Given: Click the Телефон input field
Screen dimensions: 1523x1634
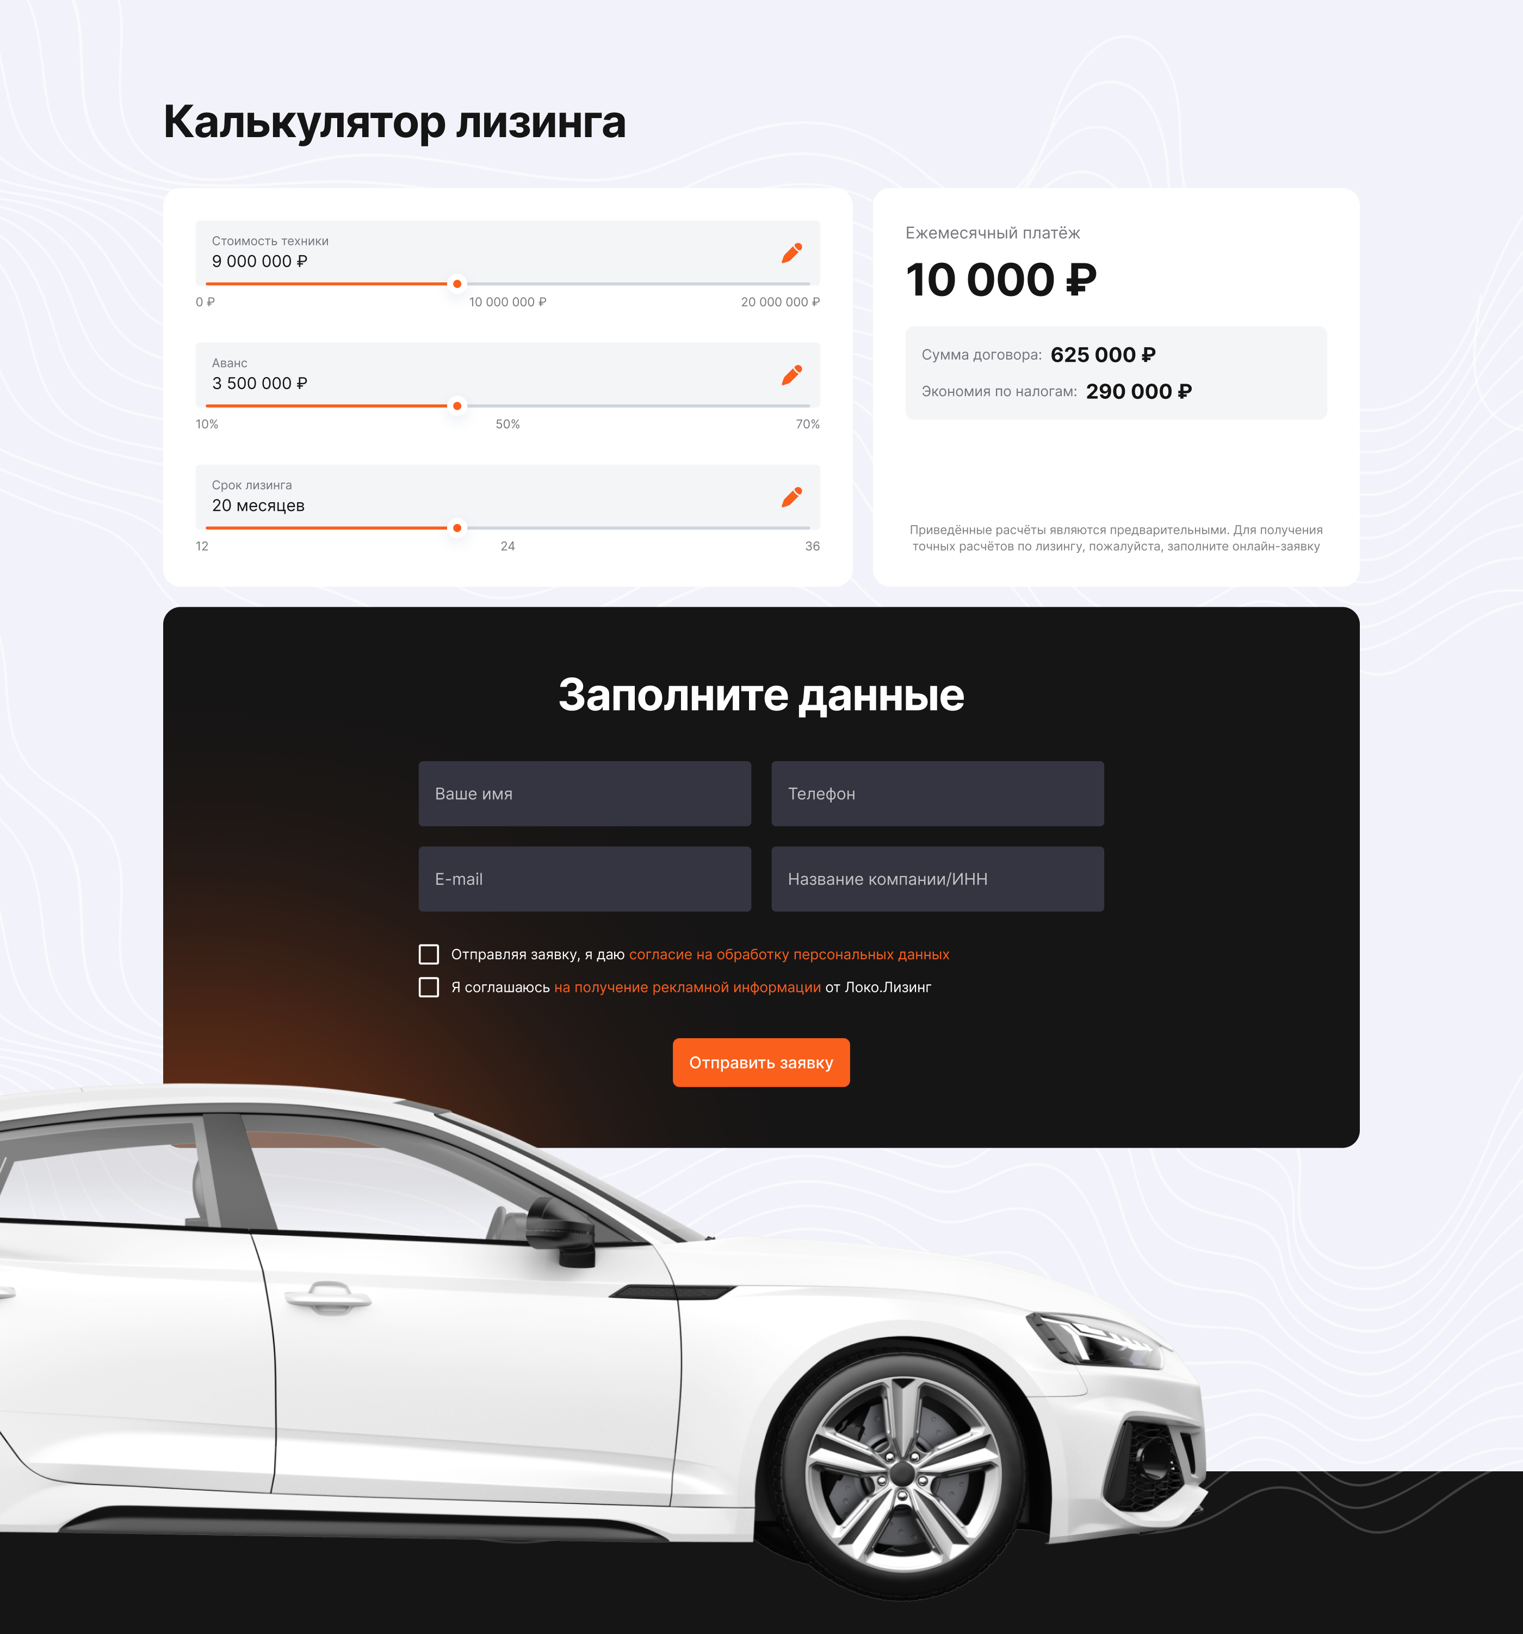Looking at the screenshot, I should pyautogui.click(x=937, y=794).
